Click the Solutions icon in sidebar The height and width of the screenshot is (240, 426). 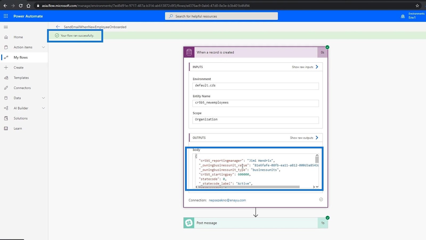[x=6, y=118]
